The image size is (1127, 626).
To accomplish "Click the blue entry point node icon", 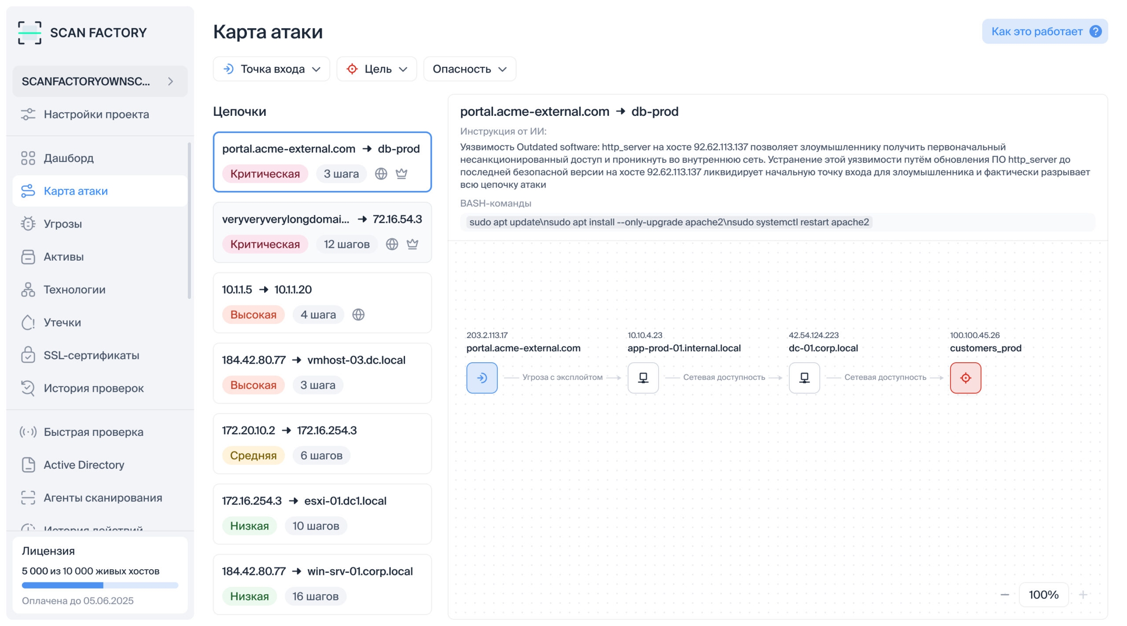I will [482, 378].
